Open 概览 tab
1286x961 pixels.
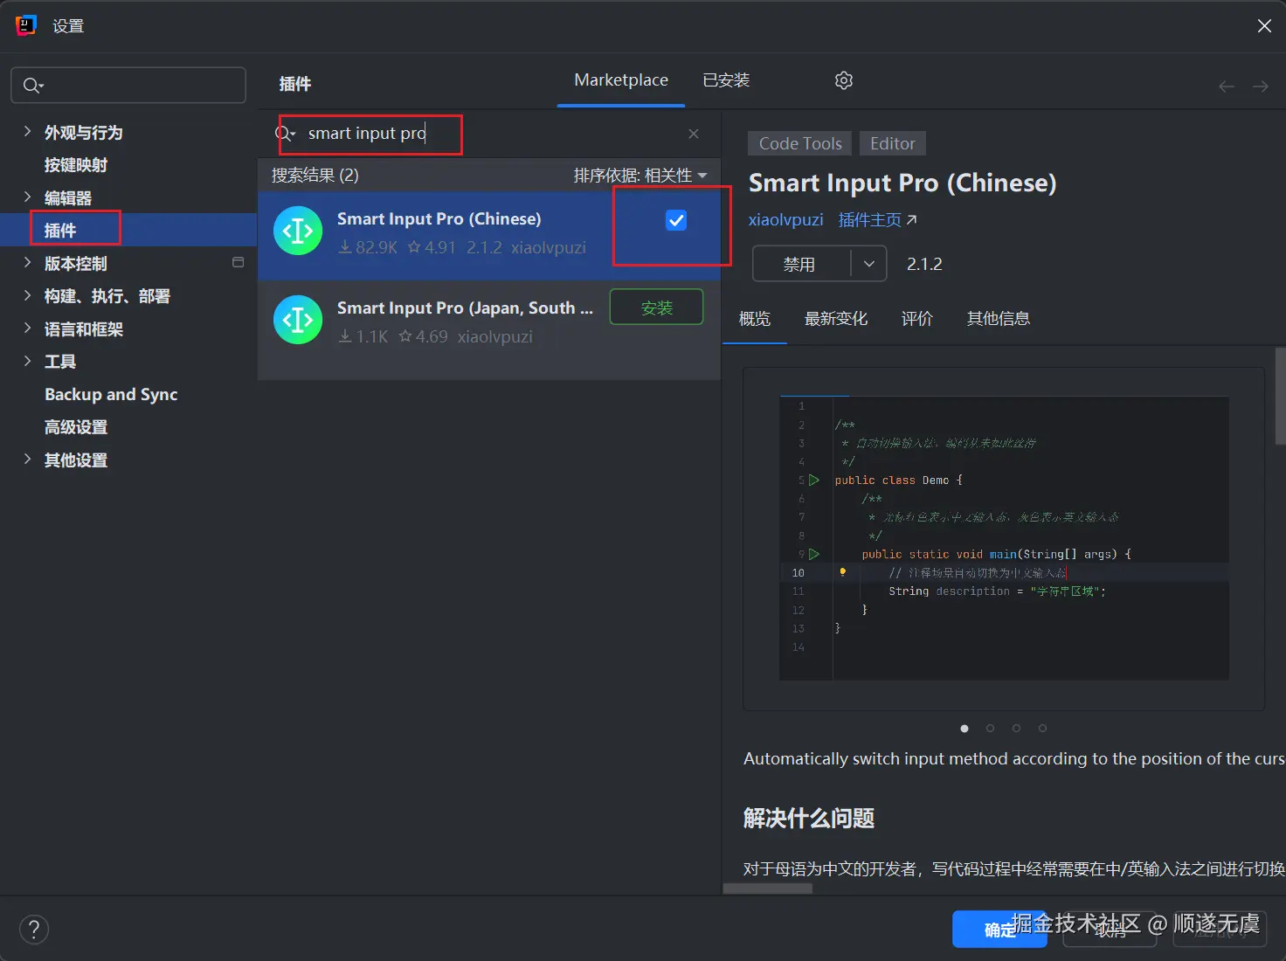tap(755, 319)
